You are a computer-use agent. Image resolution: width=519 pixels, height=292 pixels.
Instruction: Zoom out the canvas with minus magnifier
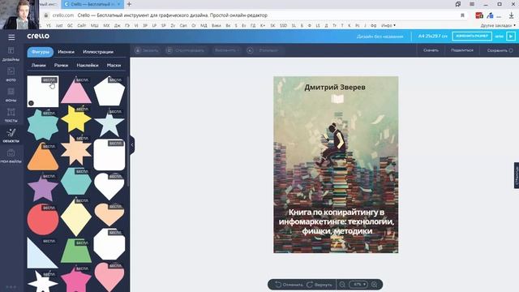click(x=342, y=285)
